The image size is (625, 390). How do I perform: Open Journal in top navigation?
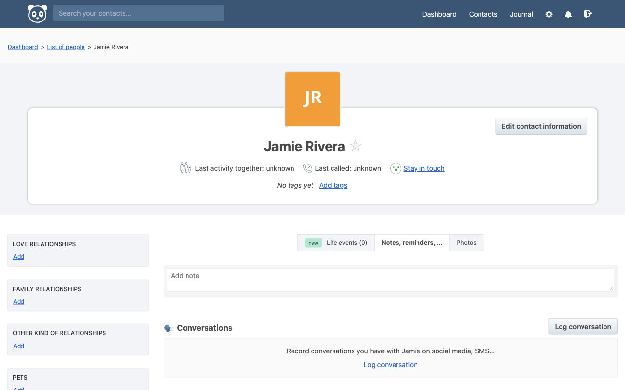click(521, 14)
